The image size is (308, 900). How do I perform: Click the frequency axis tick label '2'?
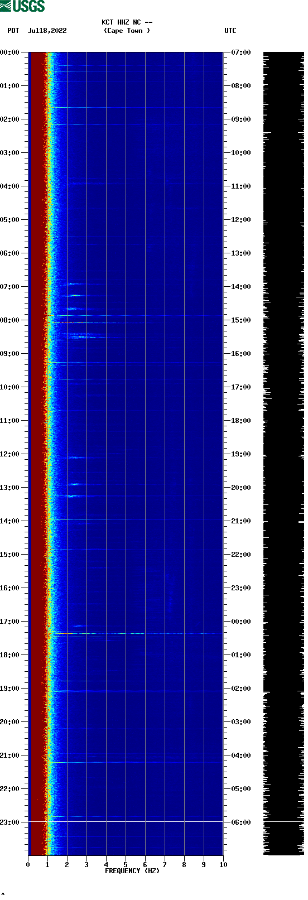[67, 865]
